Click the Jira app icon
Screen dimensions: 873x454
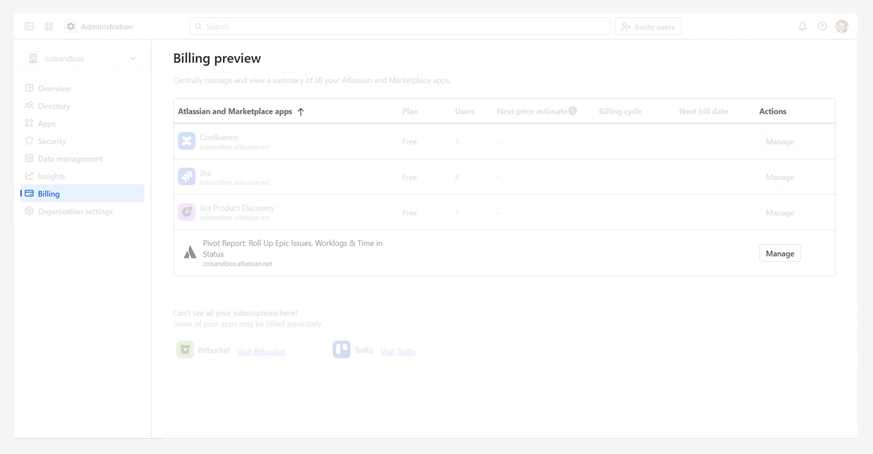[x=186, y=177]
